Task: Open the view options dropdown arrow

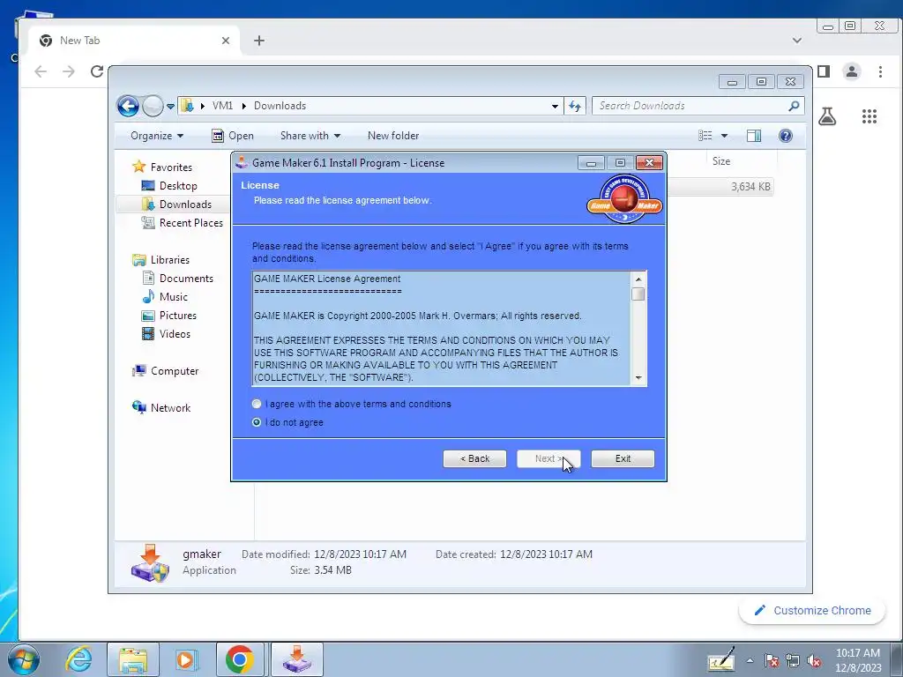Action: 725,136
